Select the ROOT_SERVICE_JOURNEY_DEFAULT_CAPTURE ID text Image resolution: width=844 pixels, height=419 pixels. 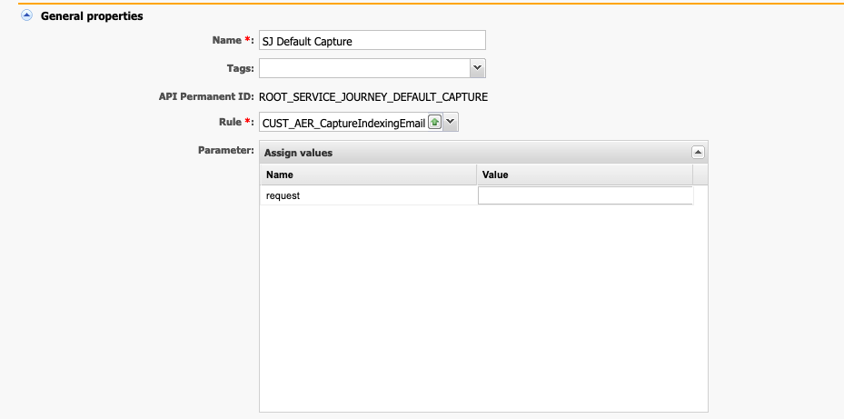coord(373,97)
